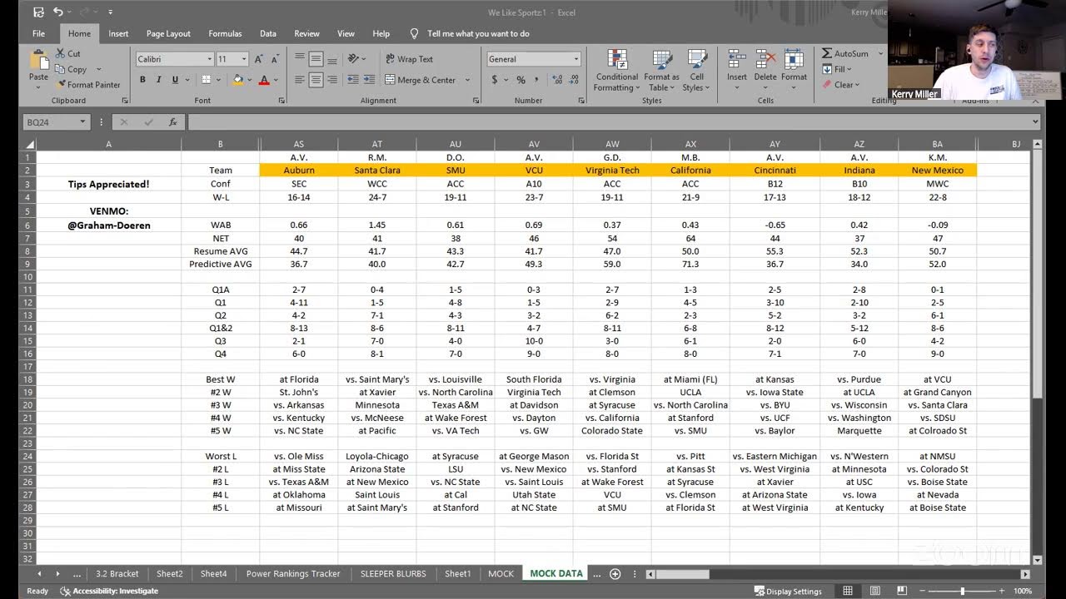Screen dimensions: 1066x599
Task: Open the font name Calibri dropdown
Action: coord(209,59)
